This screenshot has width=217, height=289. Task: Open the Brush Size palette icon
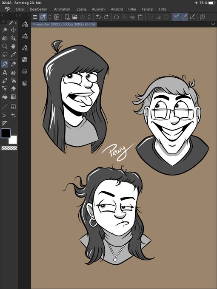click(25, 36)
